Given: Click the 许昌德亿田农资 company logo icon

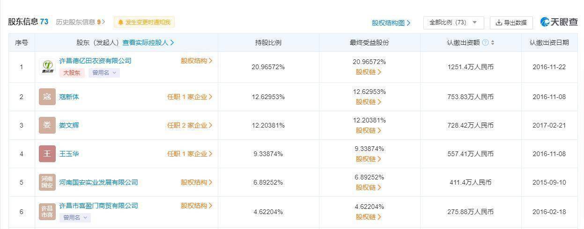Looking at the screenshot, I should (47, 67).
